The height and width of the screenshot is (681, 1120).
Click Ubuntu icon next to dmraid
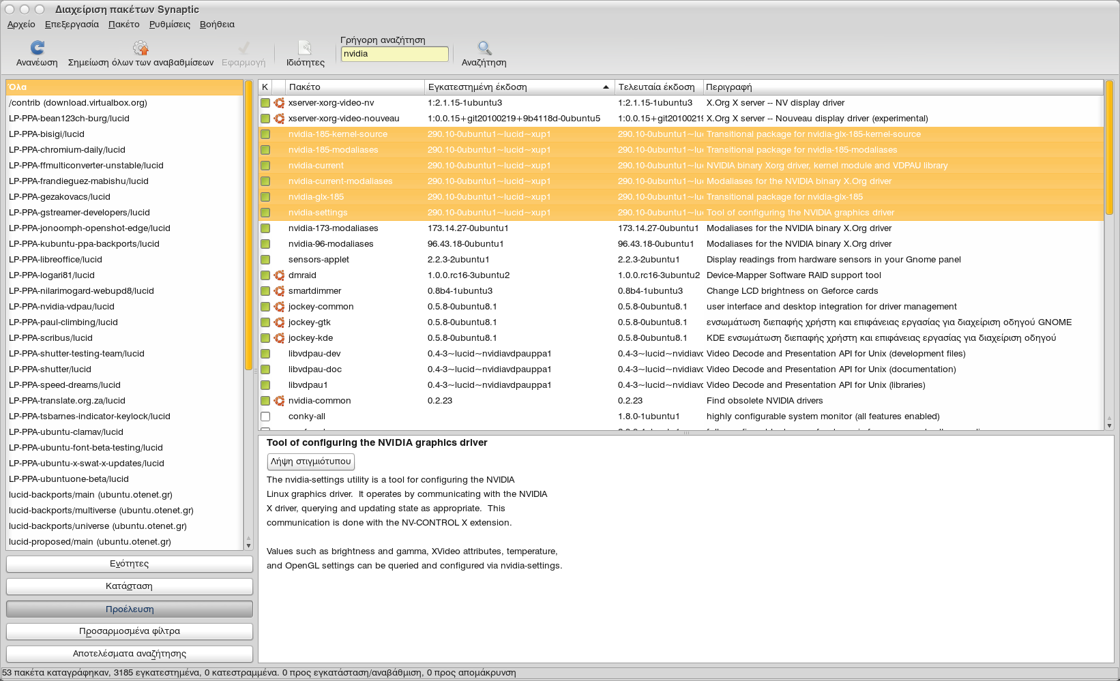pyautogui.click(x=279, y=275)
